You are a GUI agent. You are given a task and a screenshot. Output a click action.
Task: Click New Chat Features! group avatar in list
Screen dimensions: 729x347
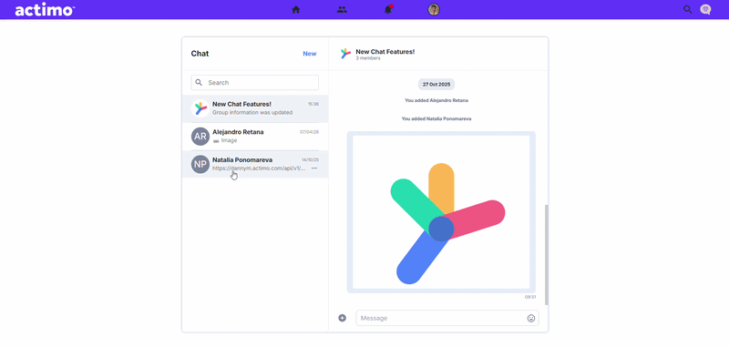200,108
